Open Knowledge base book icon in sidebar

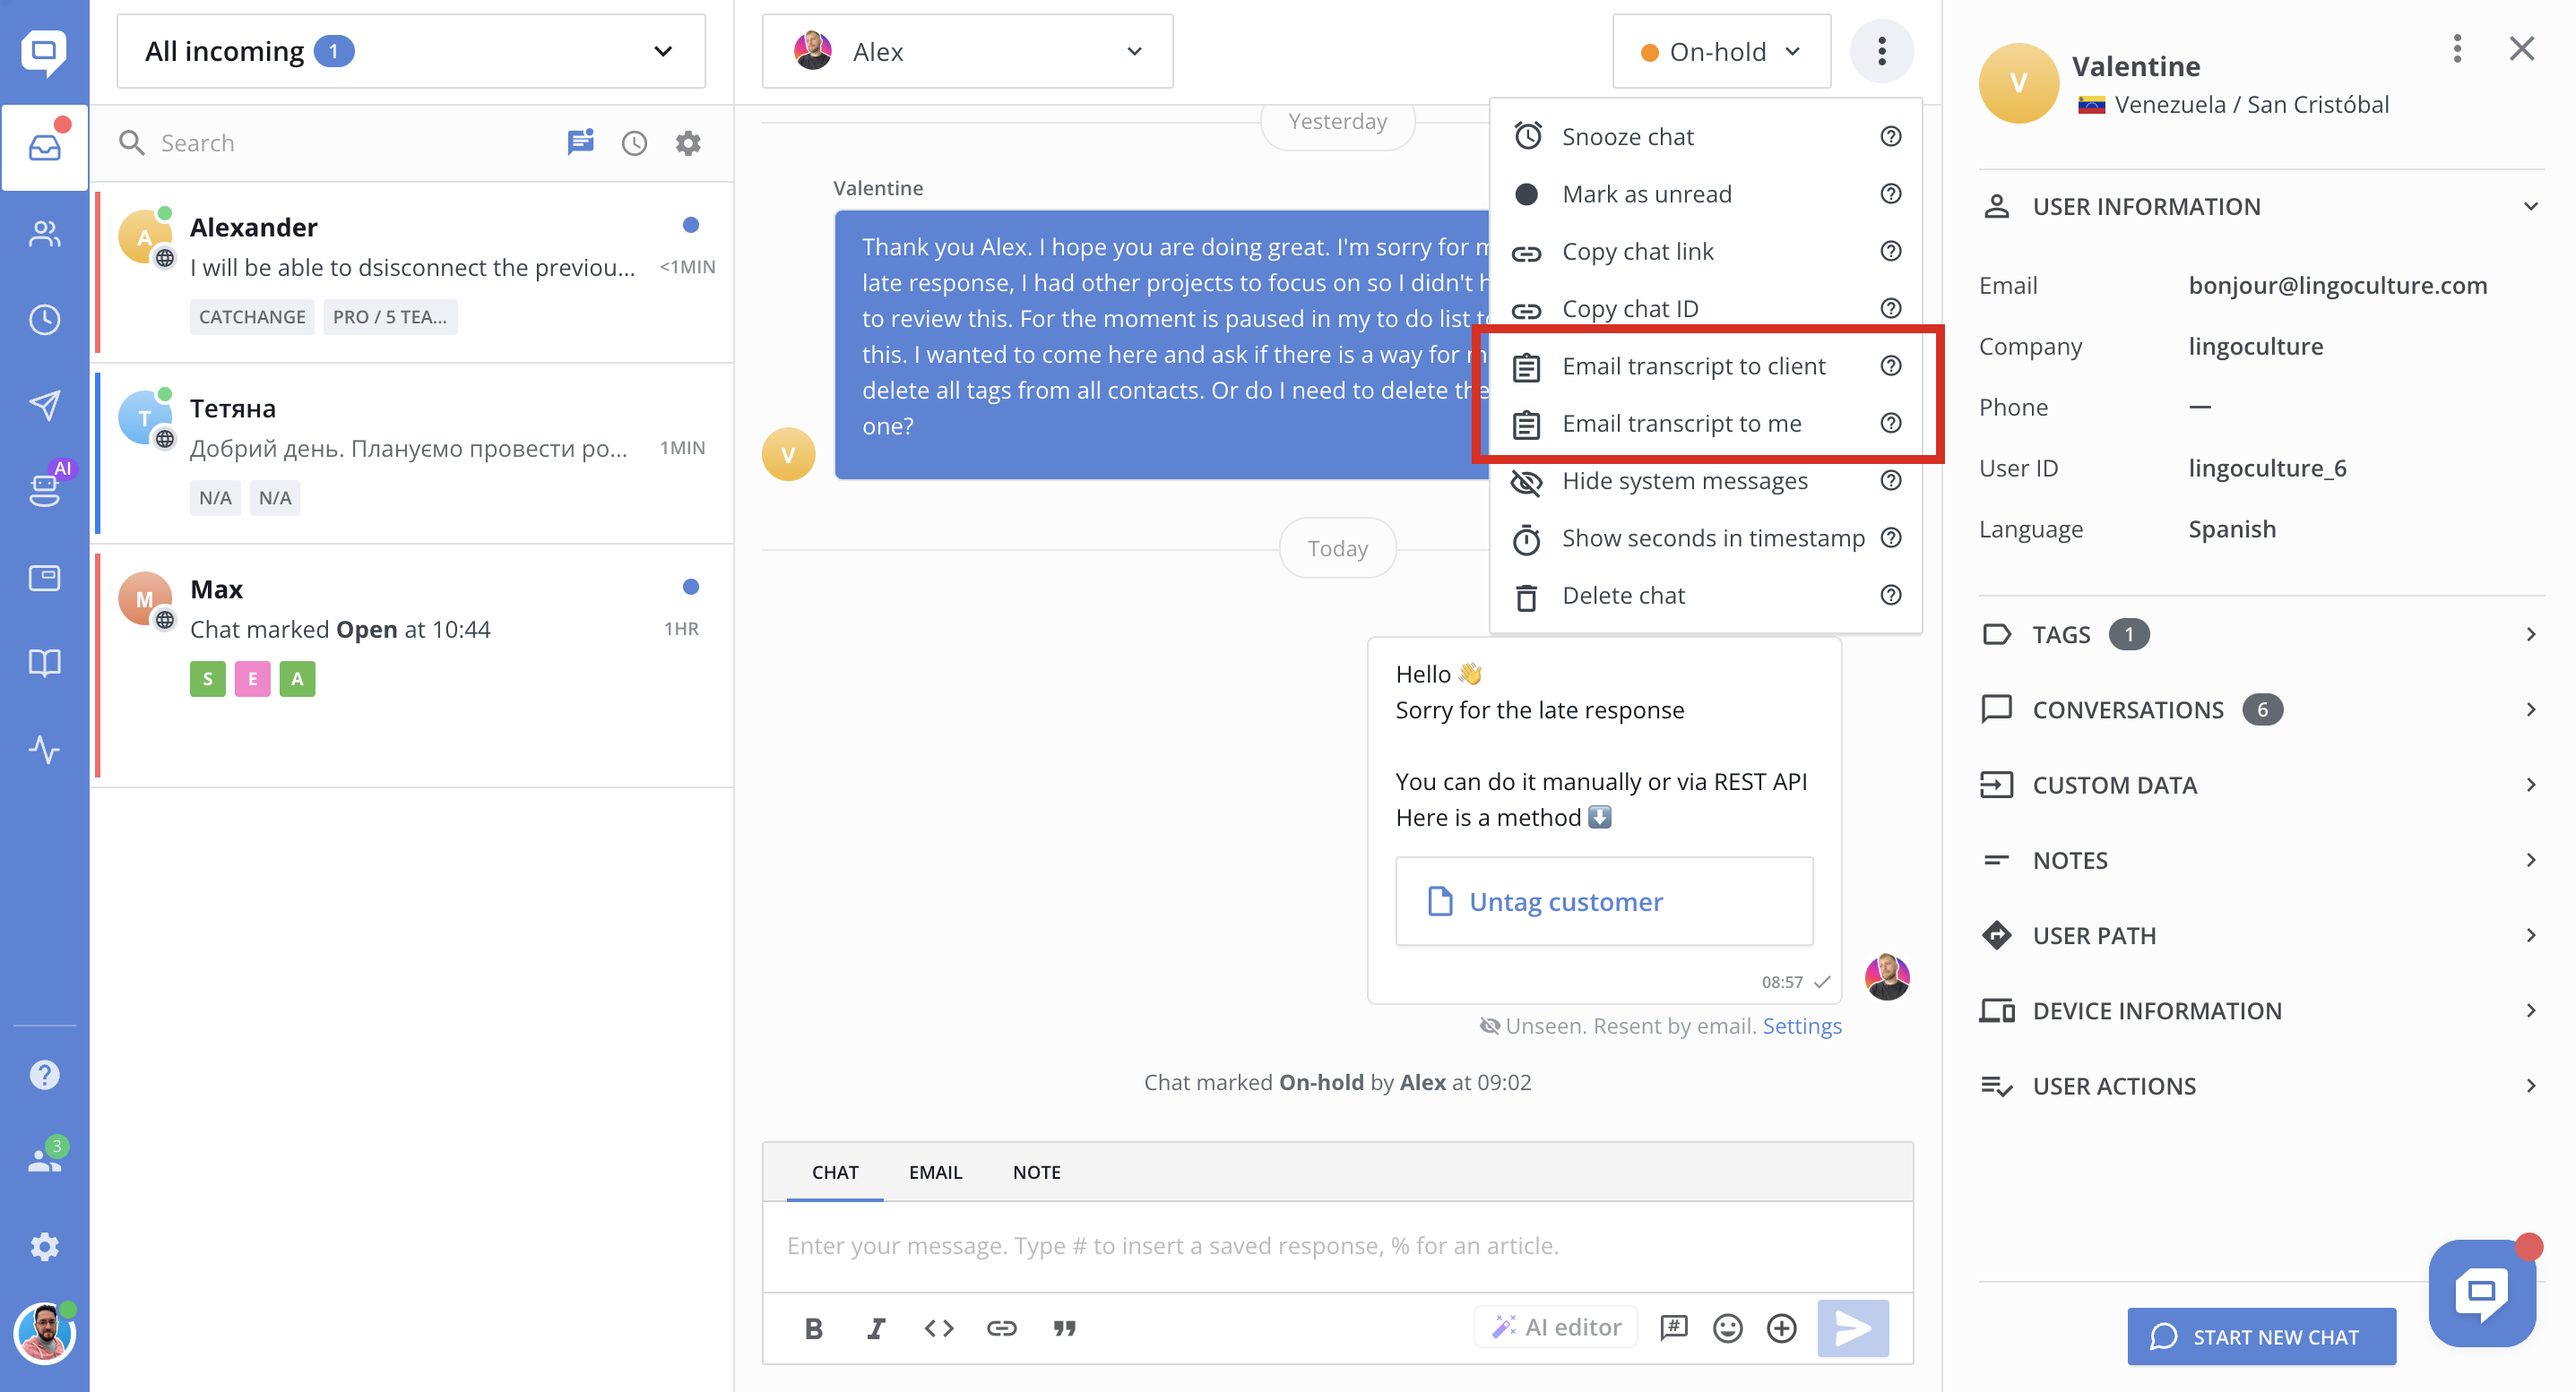(45, 664)
